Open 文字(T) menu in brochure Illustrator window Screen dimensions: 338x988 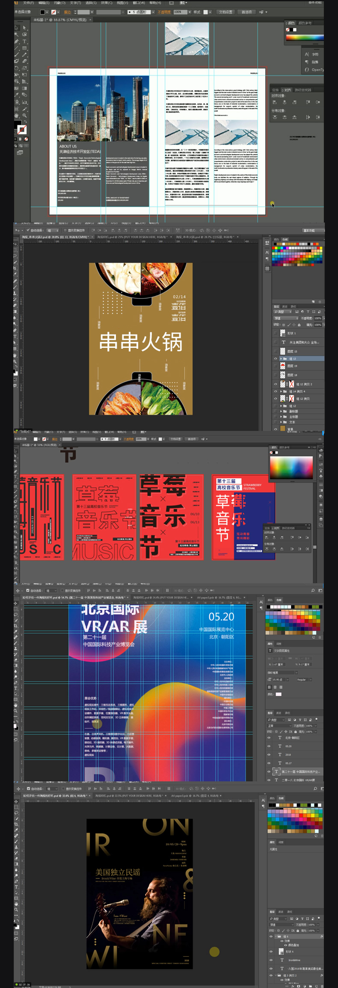[x=75, y=3]
